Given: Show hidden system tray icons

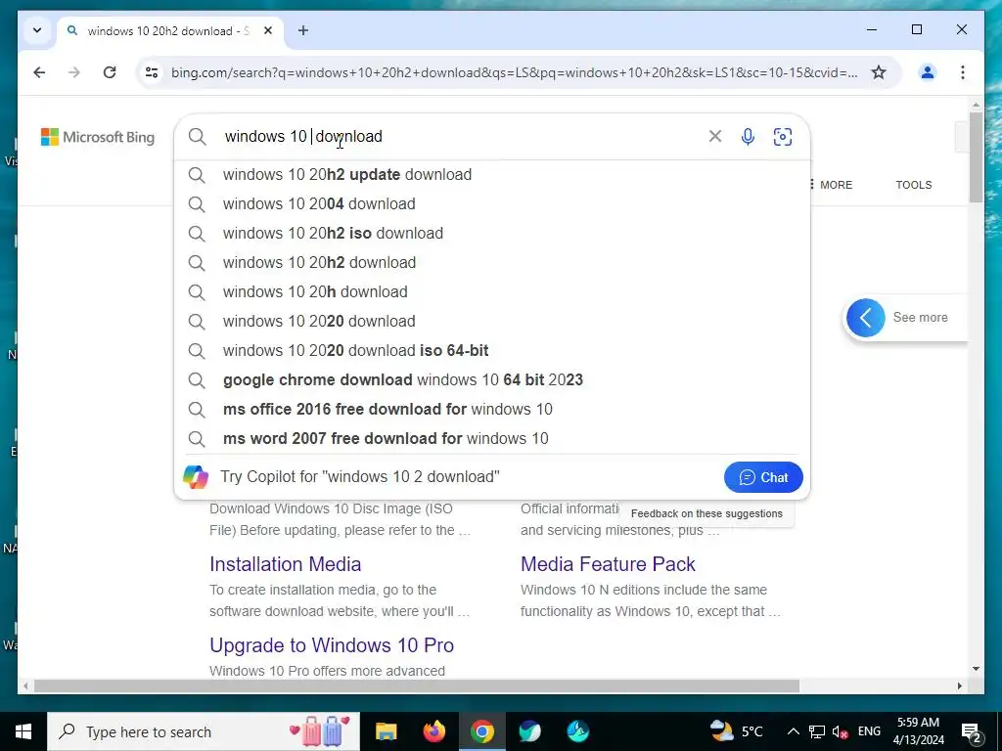Looking at the screenshot, I should (793, 731).
